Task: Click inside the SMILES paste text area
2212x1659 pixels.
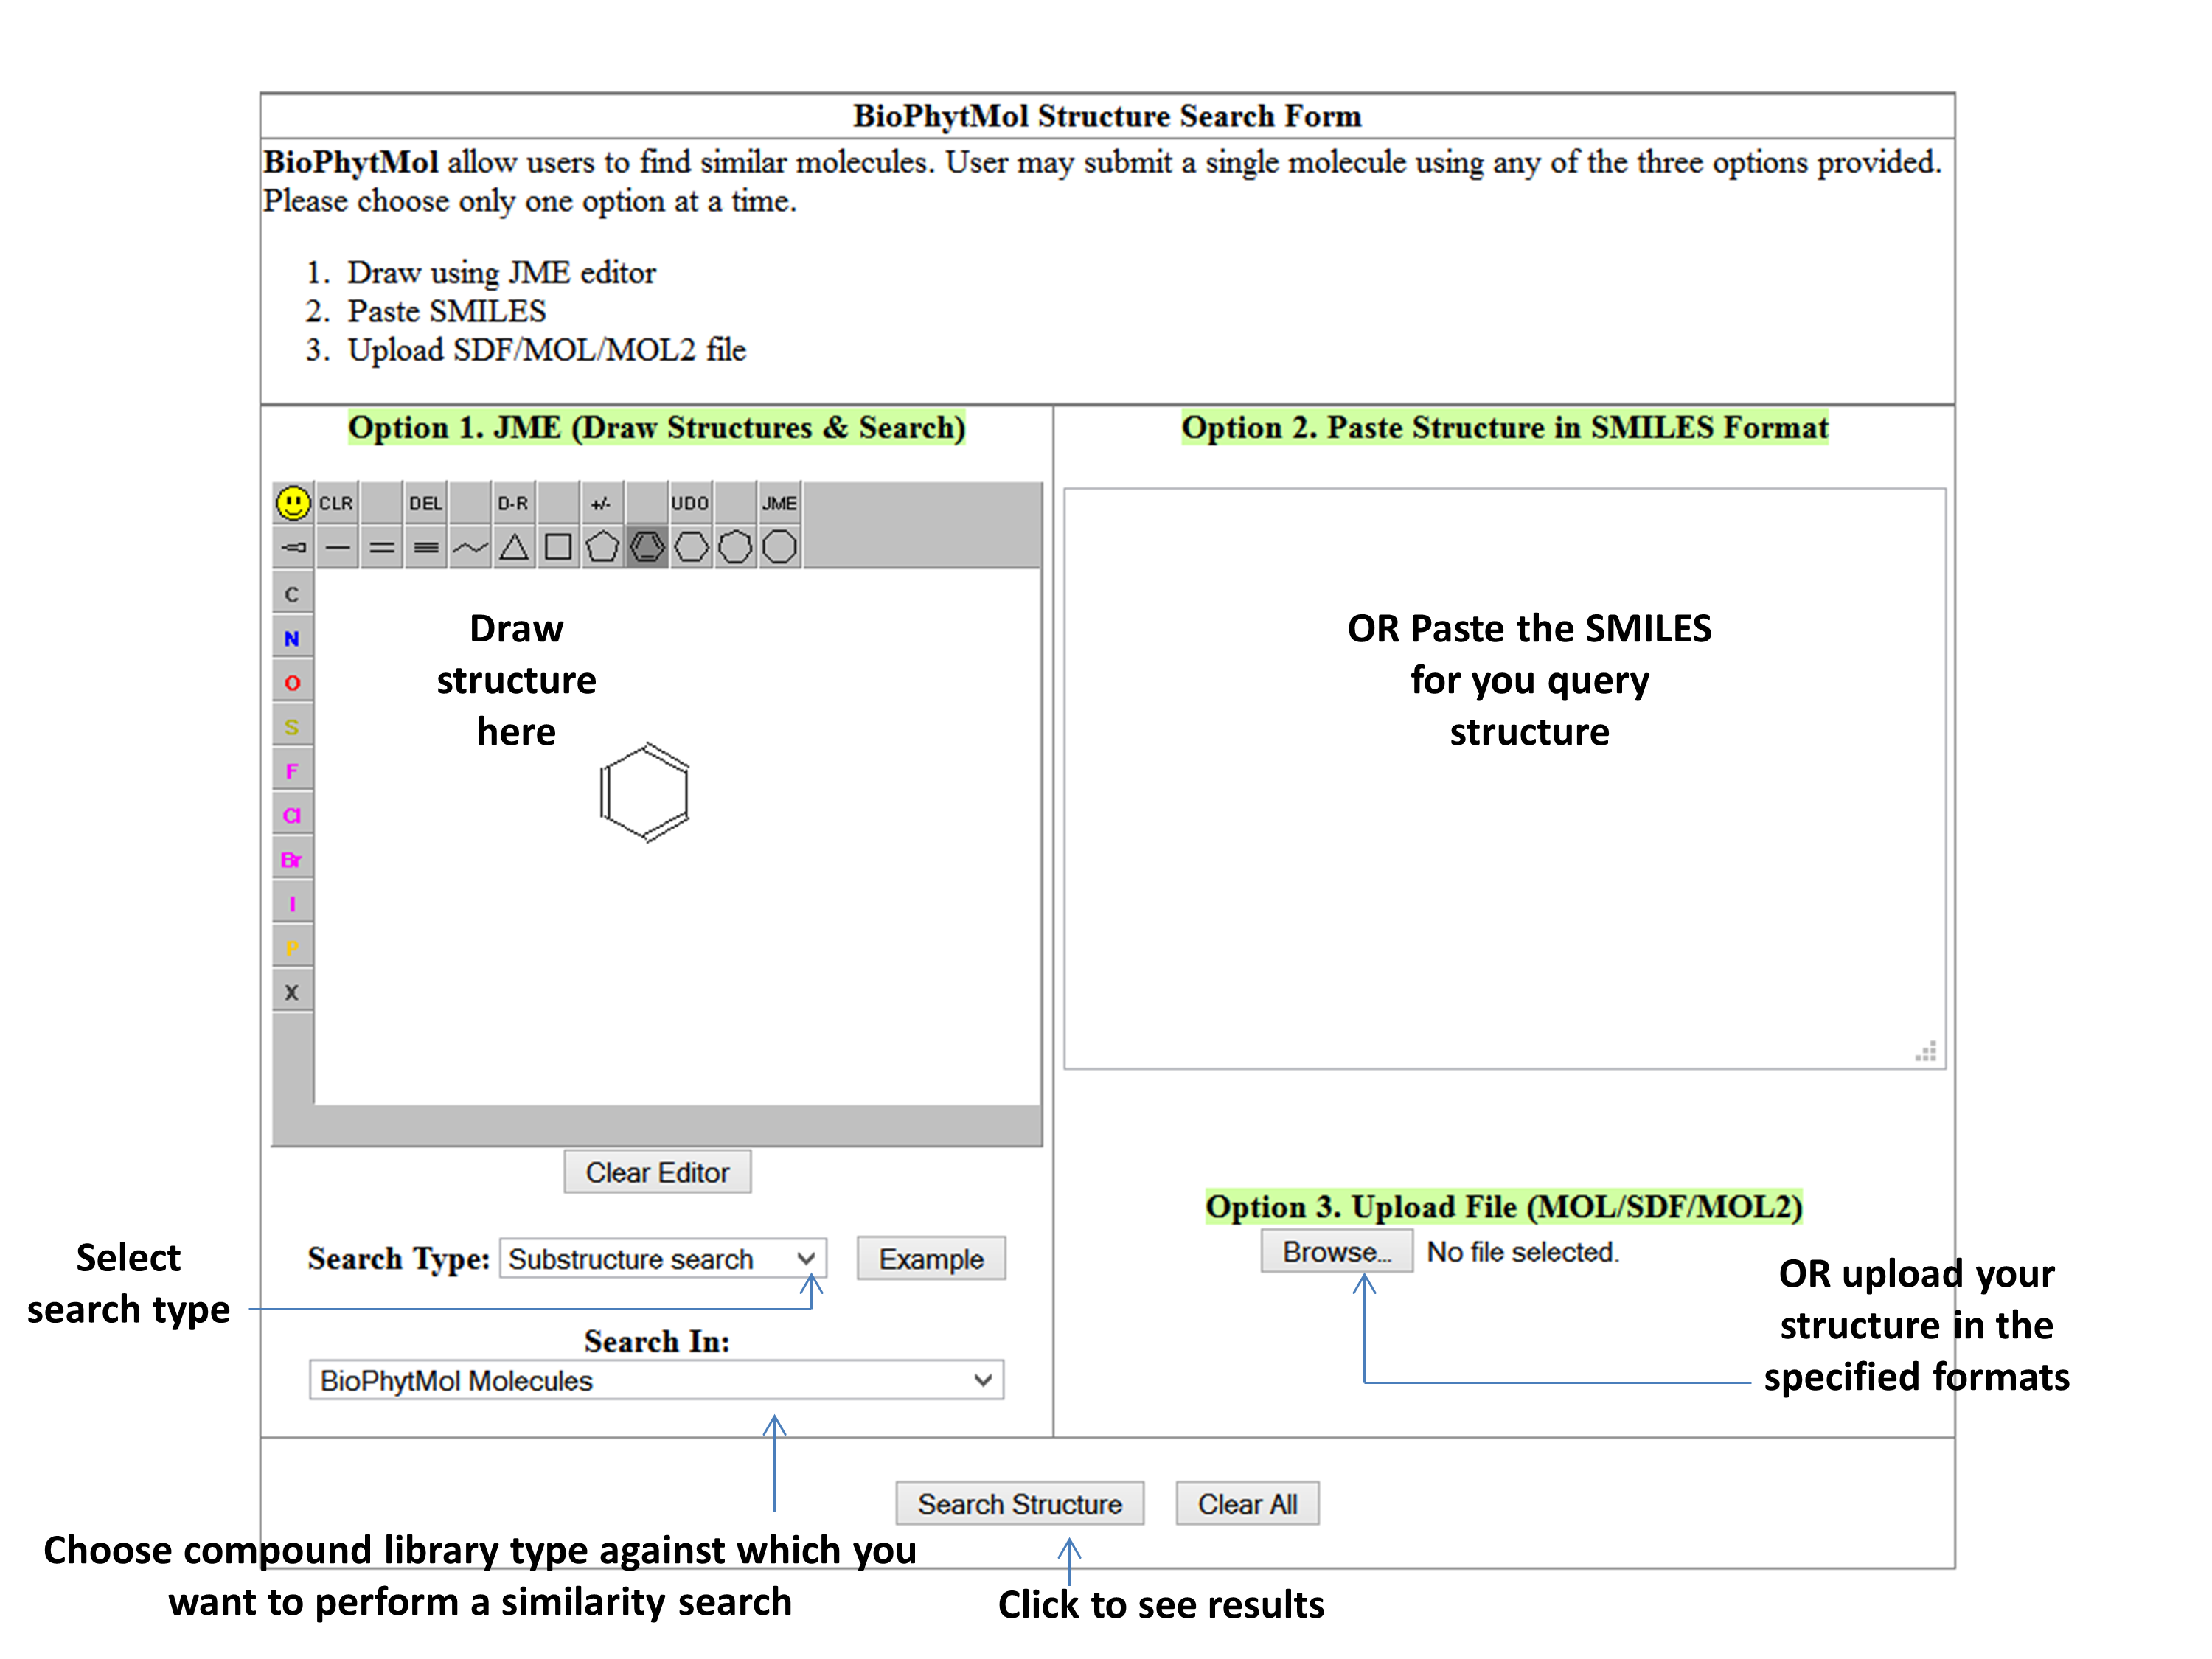Action: pos(1504,900)
